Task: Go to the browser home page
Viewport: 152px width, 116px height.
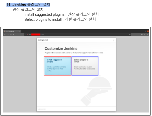Action: (x=13, y=34)
